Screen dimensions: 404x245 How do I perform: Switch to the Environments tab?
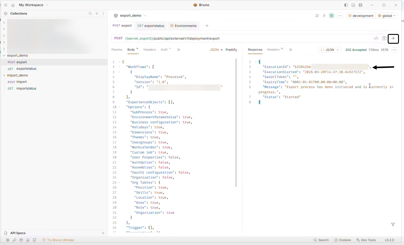coord(183,26)
